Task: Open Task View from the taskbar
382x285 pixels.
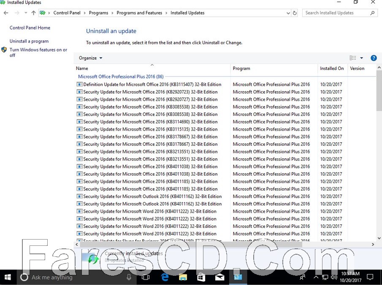Action: pyautogui.click(x=146, y=277)
